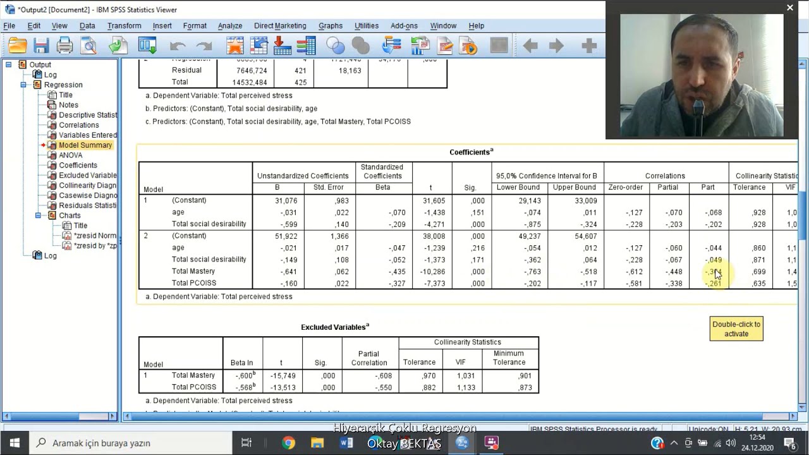Select Model Summary in the outline
The image size is (809, 455).
click(x=85, y=145)
